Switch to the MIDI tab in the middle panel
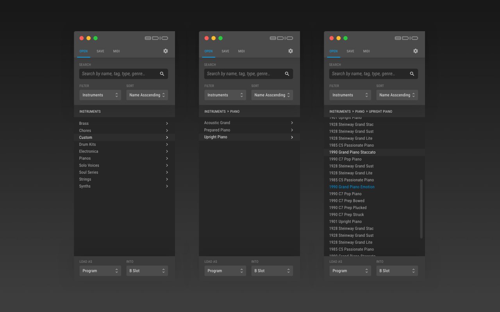This screenshot has width=500, height=312. click(241, 51)
